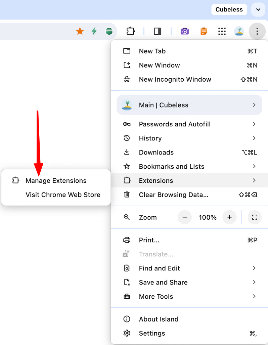Viewport: 268px width, 345px height.
Task: Click the About Island info icon
Action: coord(127,319)
